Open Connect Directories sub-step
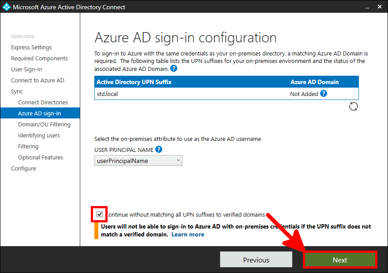 click(x=43, y=102)
